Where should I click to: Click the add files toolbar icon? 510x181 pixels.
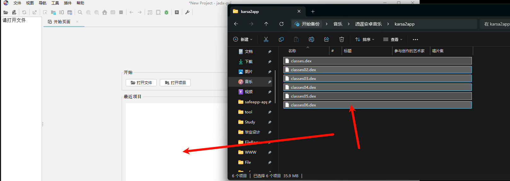coord(14,12)
